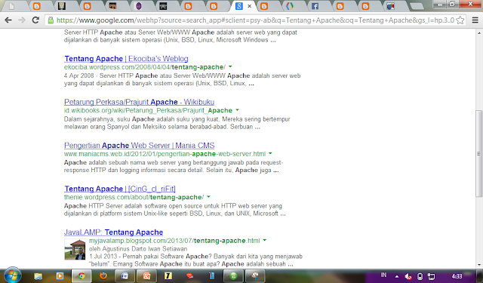Click the Google Chrome taskbar button
This screenshot has width=483, height=283.
(x=82, y=276)
